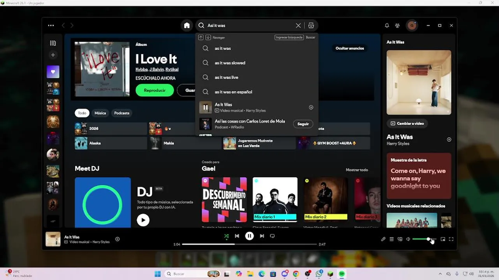Select the Música filter chip

(100, 113)
